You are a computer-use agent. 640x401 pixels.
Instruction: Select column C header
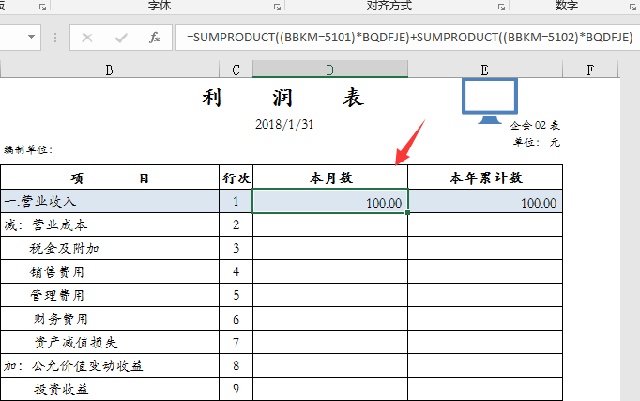[236, 69]
